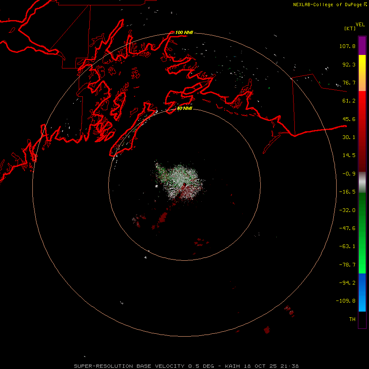Click the TH label at scale bottom
369x369 pixels.
click(x=352, y=319)
